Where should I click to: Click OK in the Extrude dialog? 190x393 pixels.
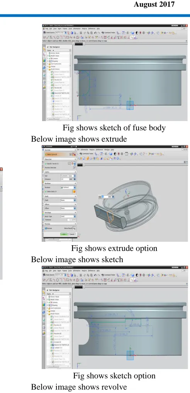[64, 234]
